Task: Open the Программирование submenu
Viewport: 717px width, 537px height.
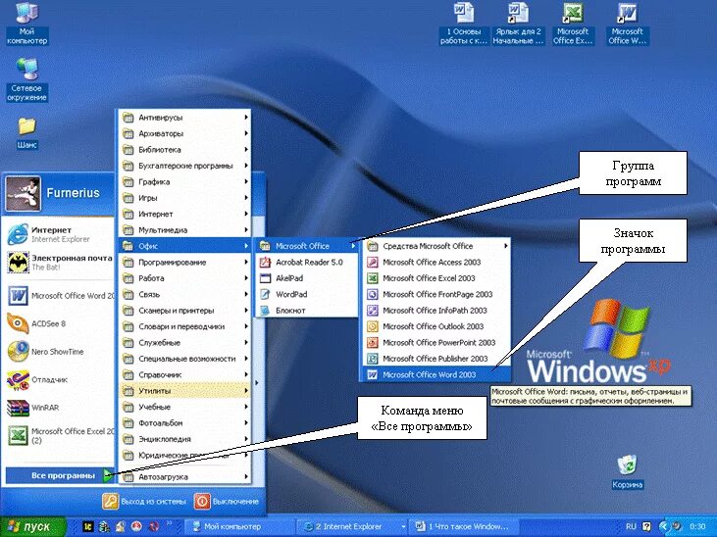Action: pyautogui.click(x=184, y=263)
